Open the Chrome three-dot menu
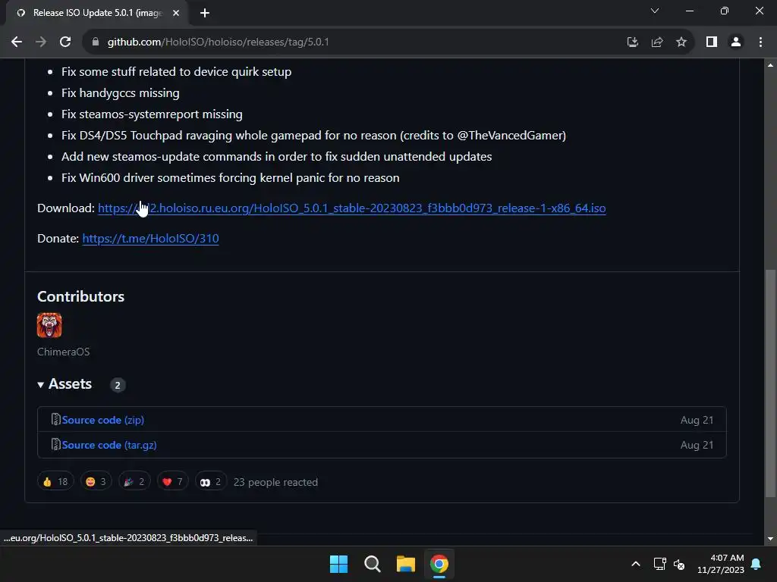Screen dimensions: 777x582 (x=760, y=42)
